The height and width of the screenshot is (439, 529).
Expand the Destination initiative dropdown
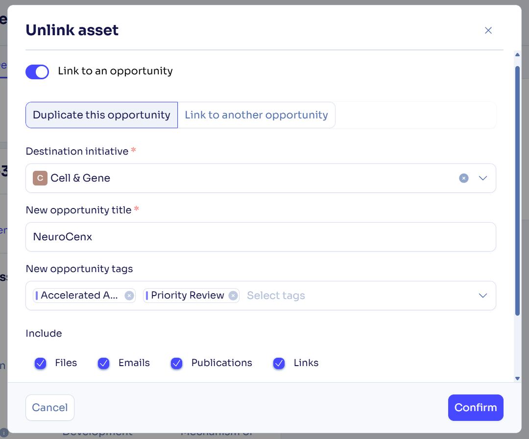point(483,178)
